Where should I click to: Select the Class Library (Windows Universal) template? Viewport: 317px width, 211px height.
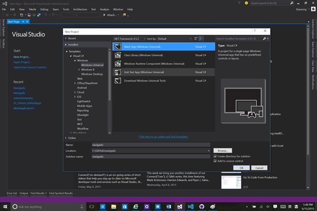164,55
